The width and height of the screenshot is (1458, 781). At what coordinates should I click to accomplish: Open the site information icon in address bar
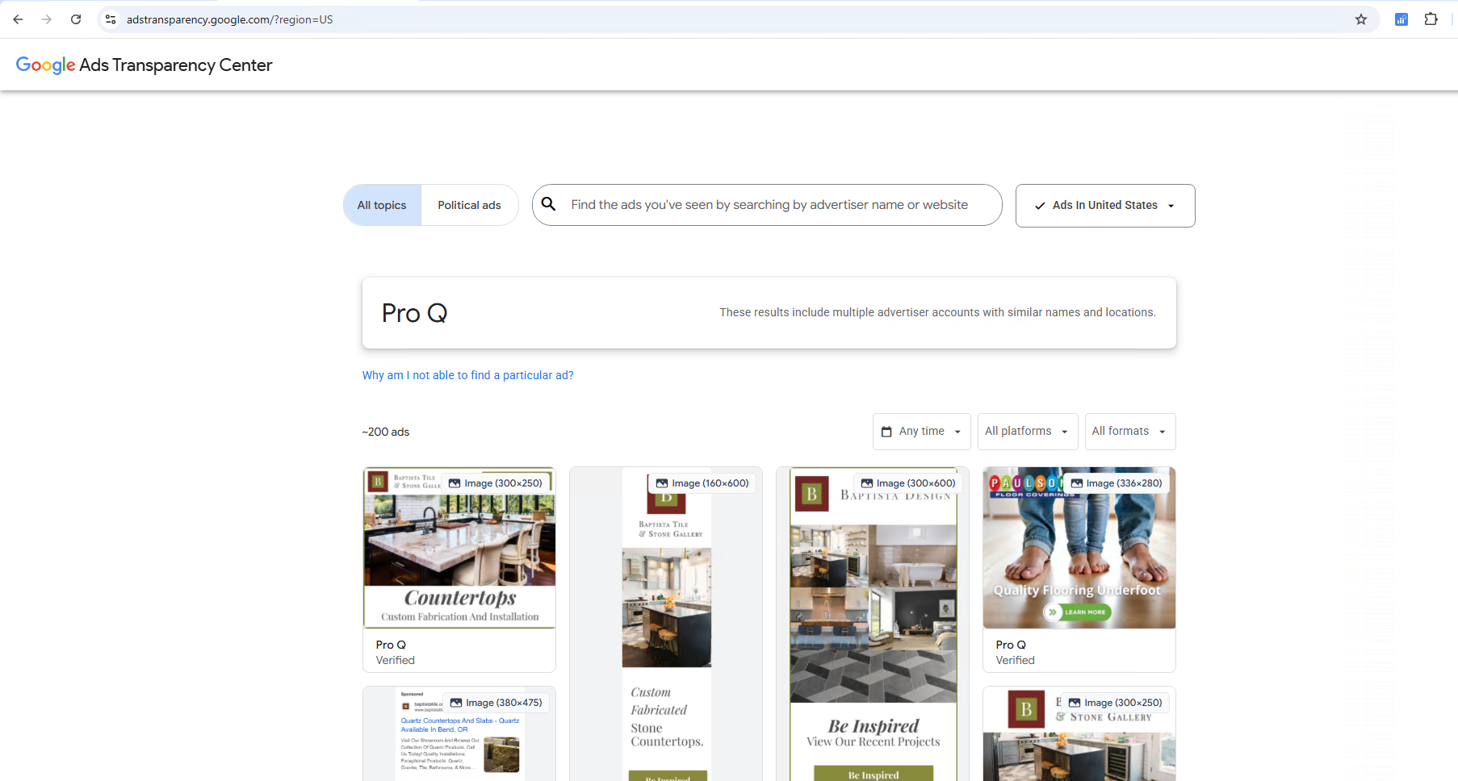click(x=110, y=19)
